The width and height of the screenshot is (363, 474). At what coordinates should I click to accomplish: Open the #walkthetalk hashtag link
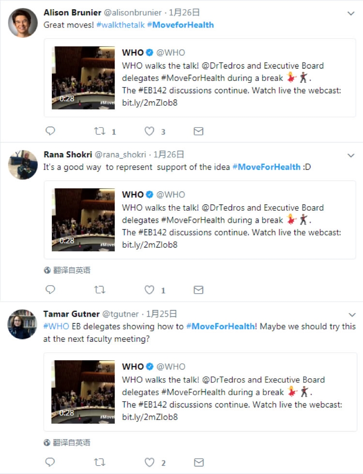coord(121,25)
